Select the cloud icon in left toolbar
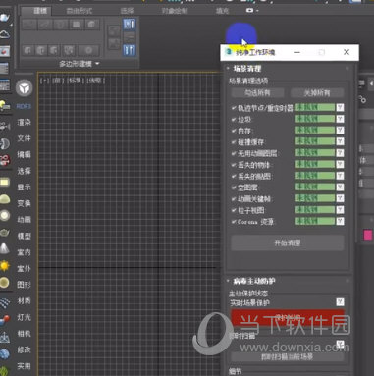This screenshot has width=374, height=376. [5, 34]
